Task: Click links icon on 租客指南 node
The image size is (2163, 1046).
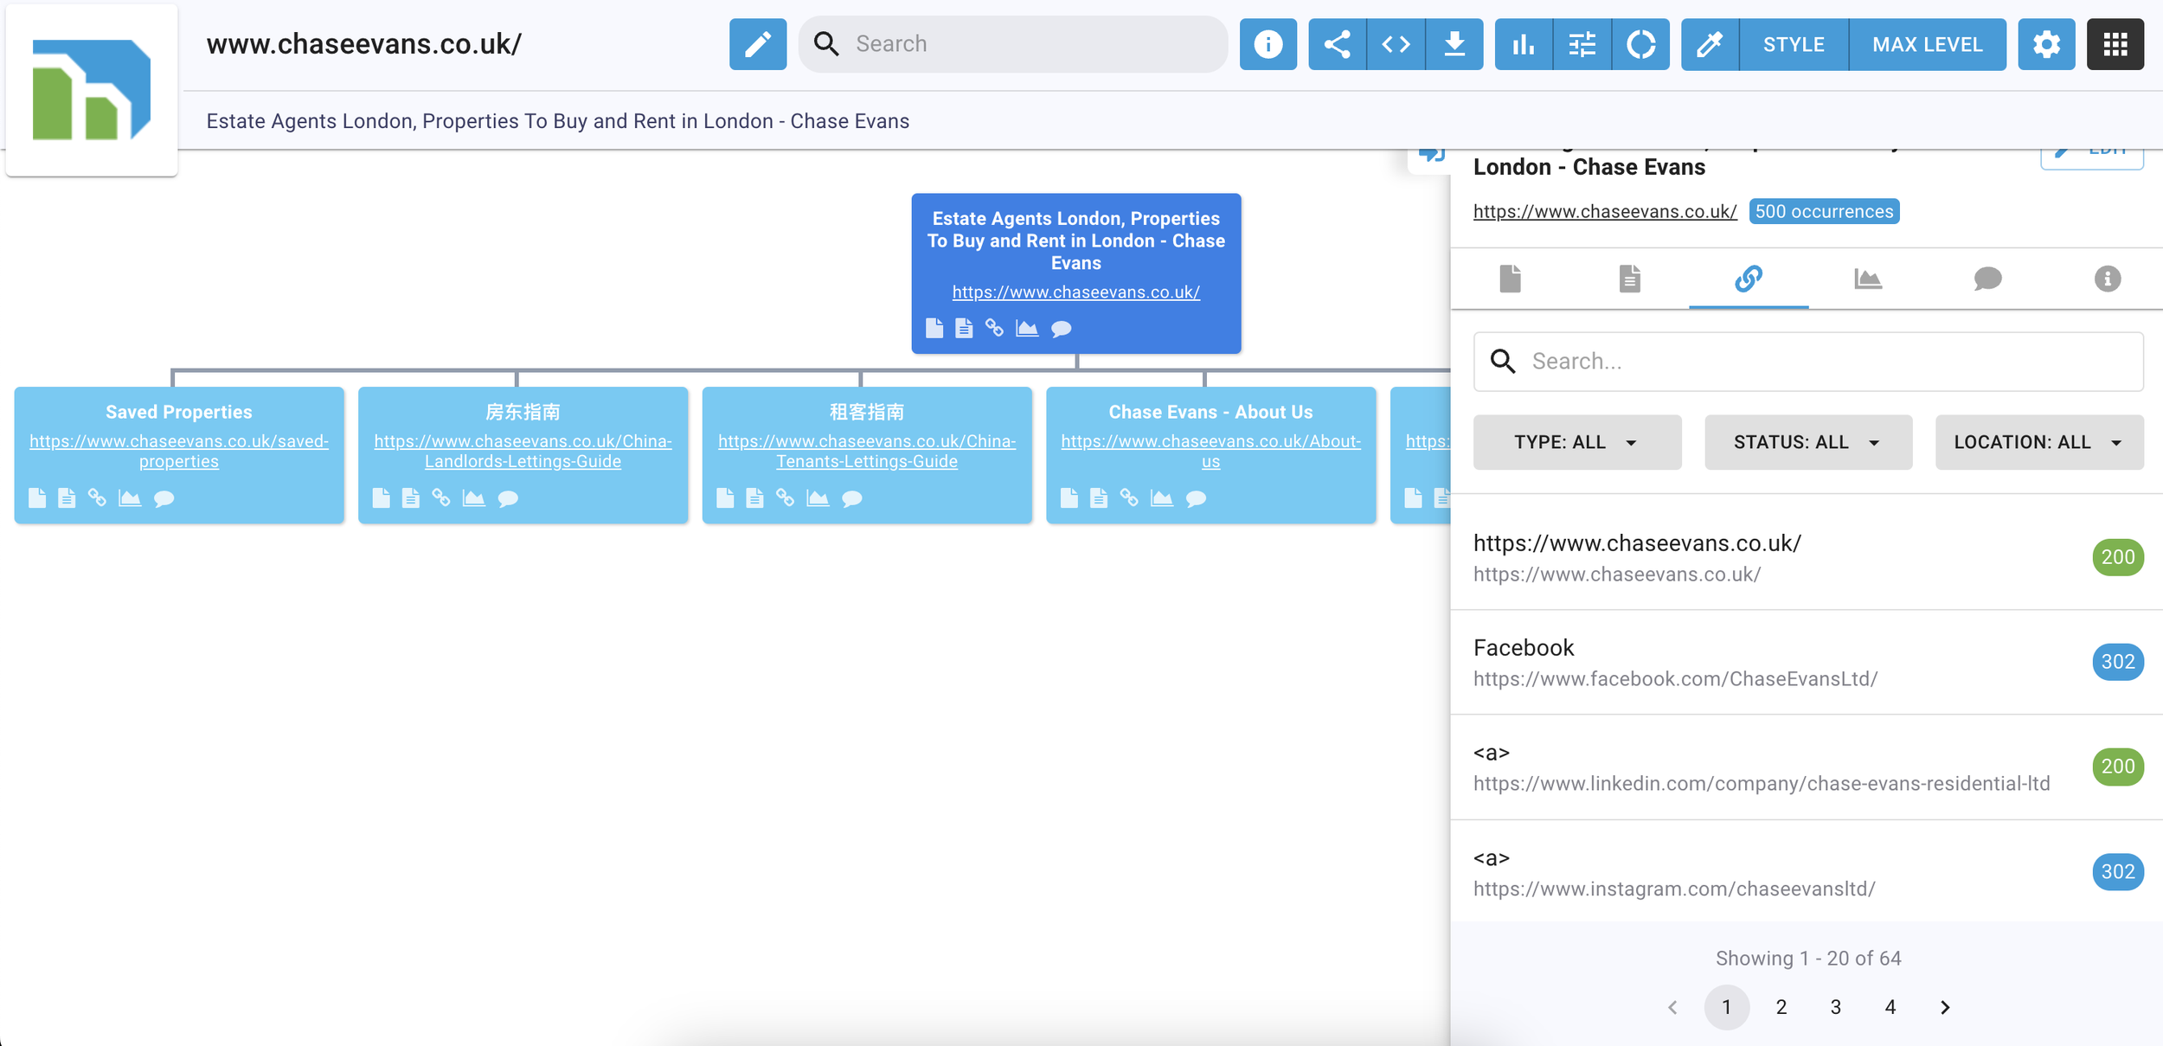Action: coord(785,497)
